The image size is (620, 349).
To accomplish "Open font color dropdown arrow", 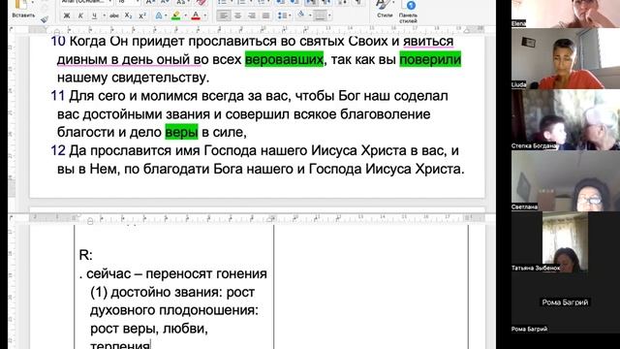I will point(204,16).
